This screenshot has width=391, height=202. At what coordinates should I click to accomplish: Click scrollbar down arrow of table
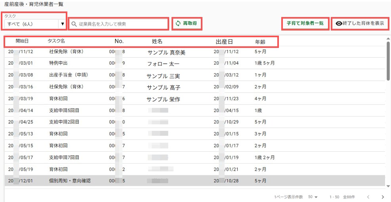388,186
